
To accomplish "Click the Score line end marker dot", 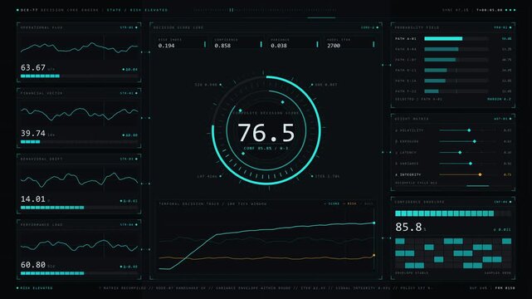I will coord(373,223).
